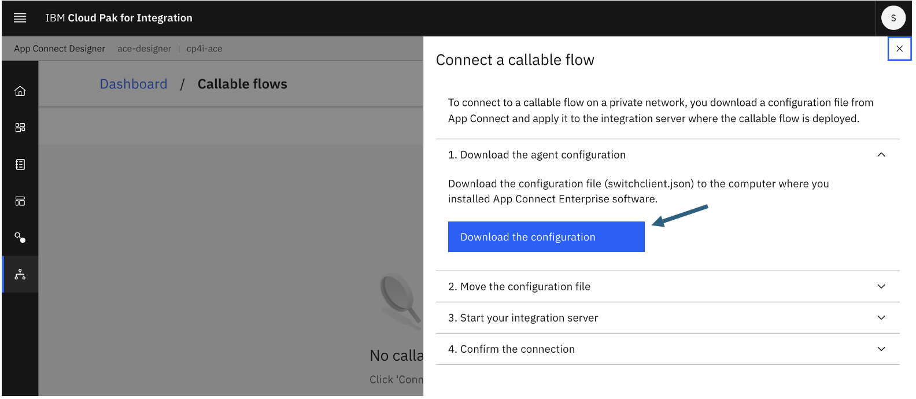The width and height of the screenshot is (916, 399).
Task: Click the user avatar labeled S
Action: pyautogui.click(x=893, y=18)
